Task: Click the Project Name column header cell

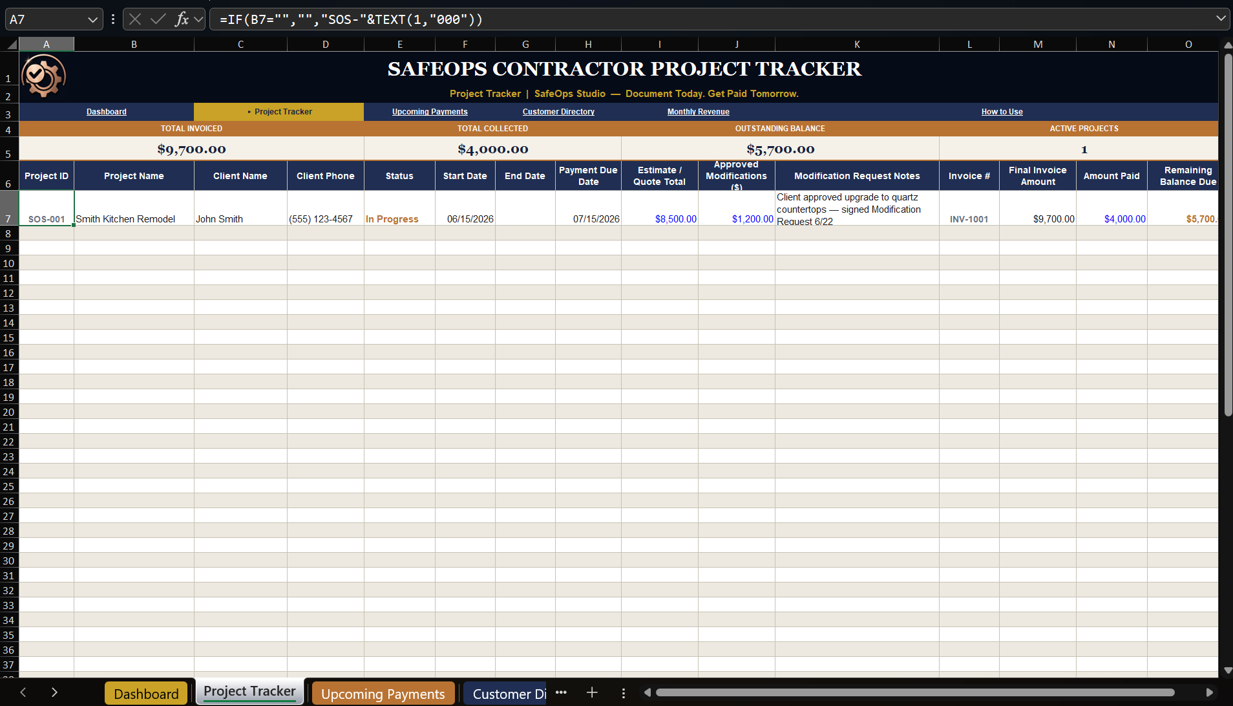Action: point(134,176)
